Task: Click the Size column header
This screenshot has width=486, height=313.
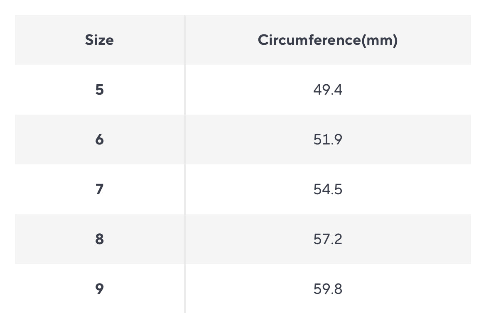Action: (99, 40)
